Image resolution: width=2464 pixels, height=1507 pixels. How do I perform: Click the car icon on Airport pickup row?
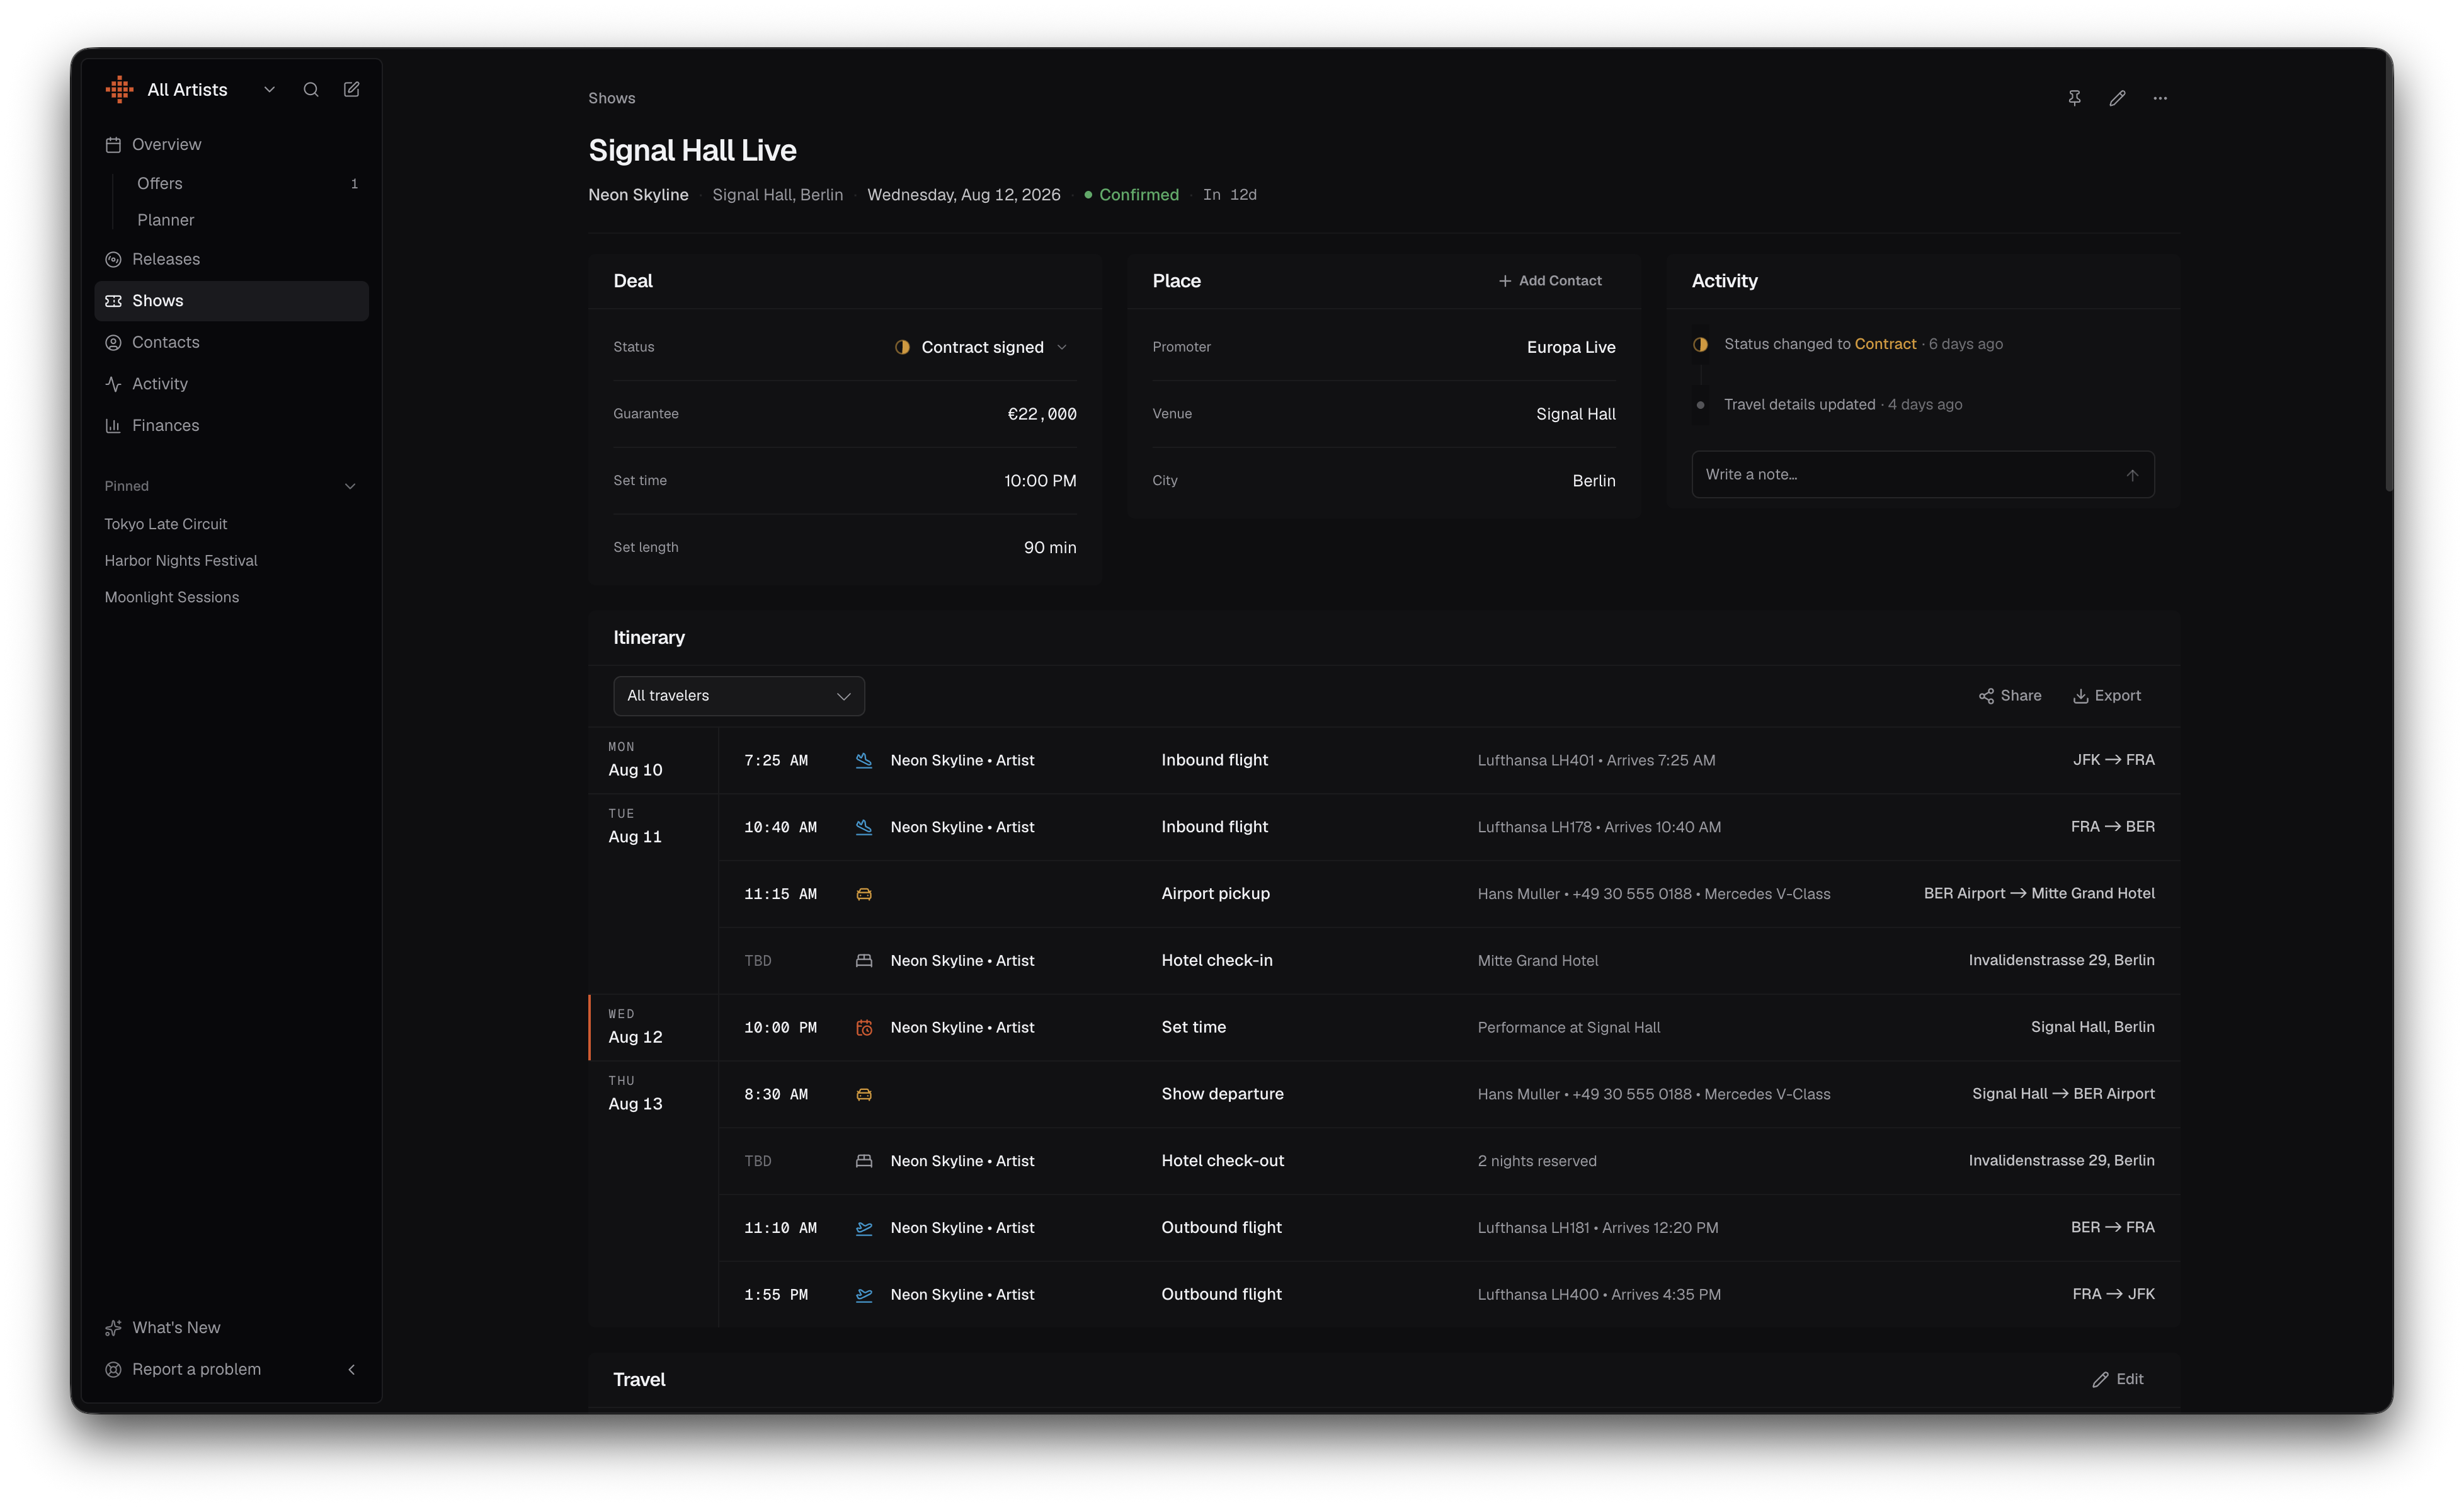click(864, 895)
